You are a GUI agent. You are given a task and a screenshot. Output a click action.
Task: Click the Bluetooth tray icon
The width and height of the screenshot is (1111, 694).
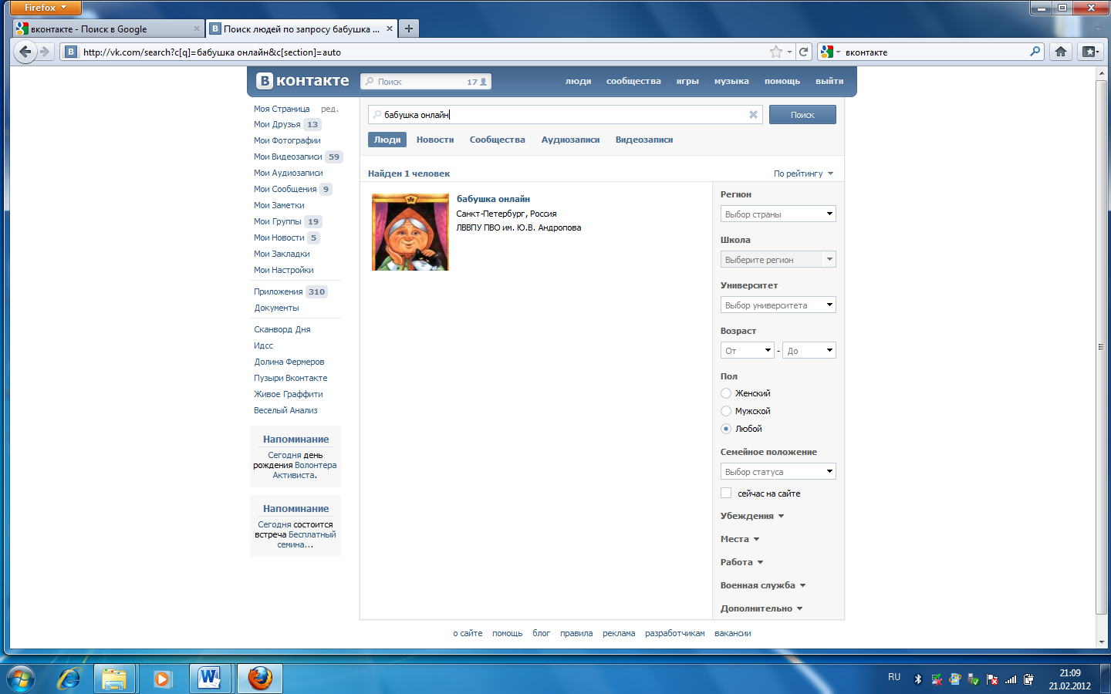tap(918, 679)
